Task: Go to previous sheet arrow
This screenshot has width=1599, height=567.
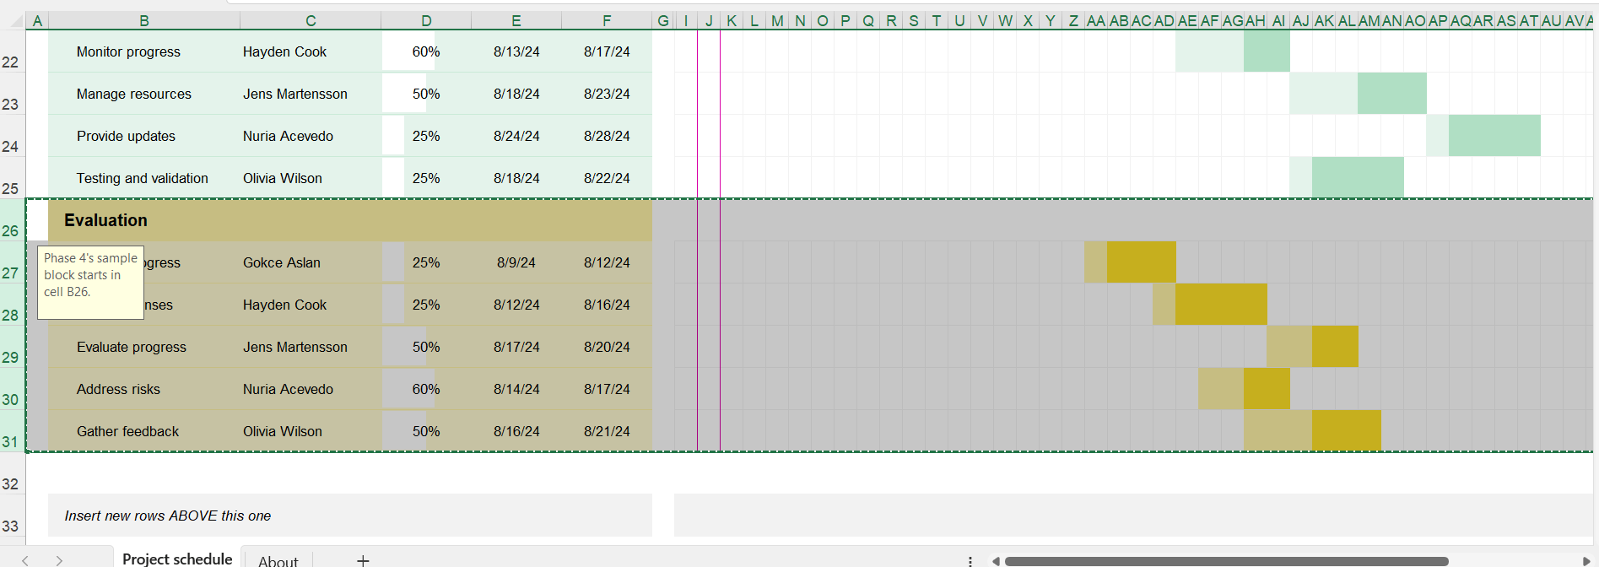Action: pyautogui.click(x=25, y=560)
